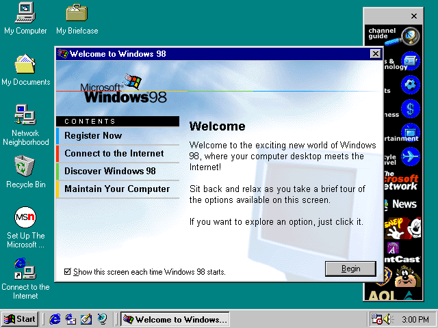Launch Internet Explorer from Quick Launch

click(55, 319)
